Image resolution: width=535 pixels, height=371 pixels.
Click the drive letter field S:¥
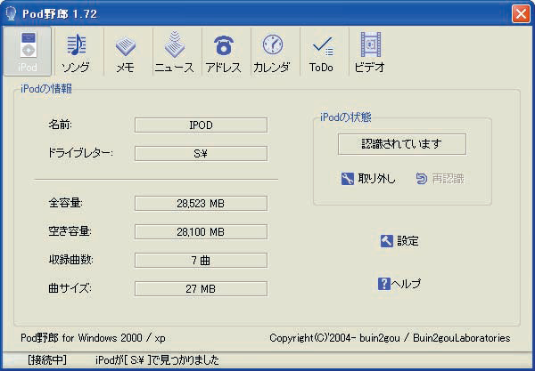[x=201, y=154]
